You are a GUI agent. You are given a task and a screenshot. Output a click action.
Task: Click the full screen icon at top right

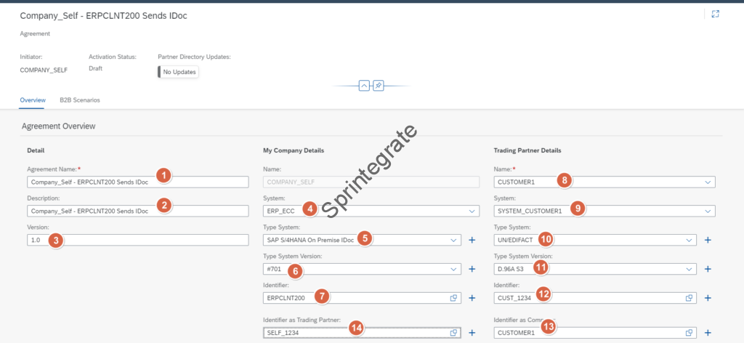coord(716,14)
